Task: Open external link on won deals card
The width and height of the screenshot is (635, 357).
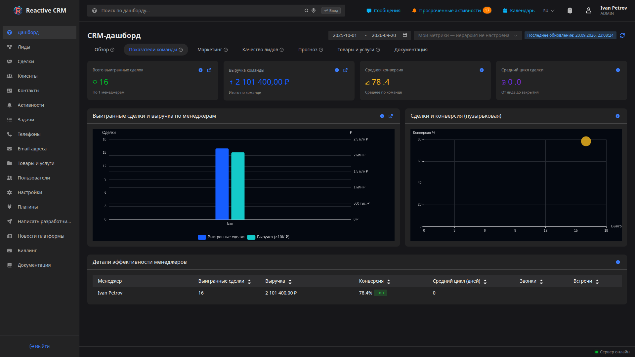Action: point(209,70)
